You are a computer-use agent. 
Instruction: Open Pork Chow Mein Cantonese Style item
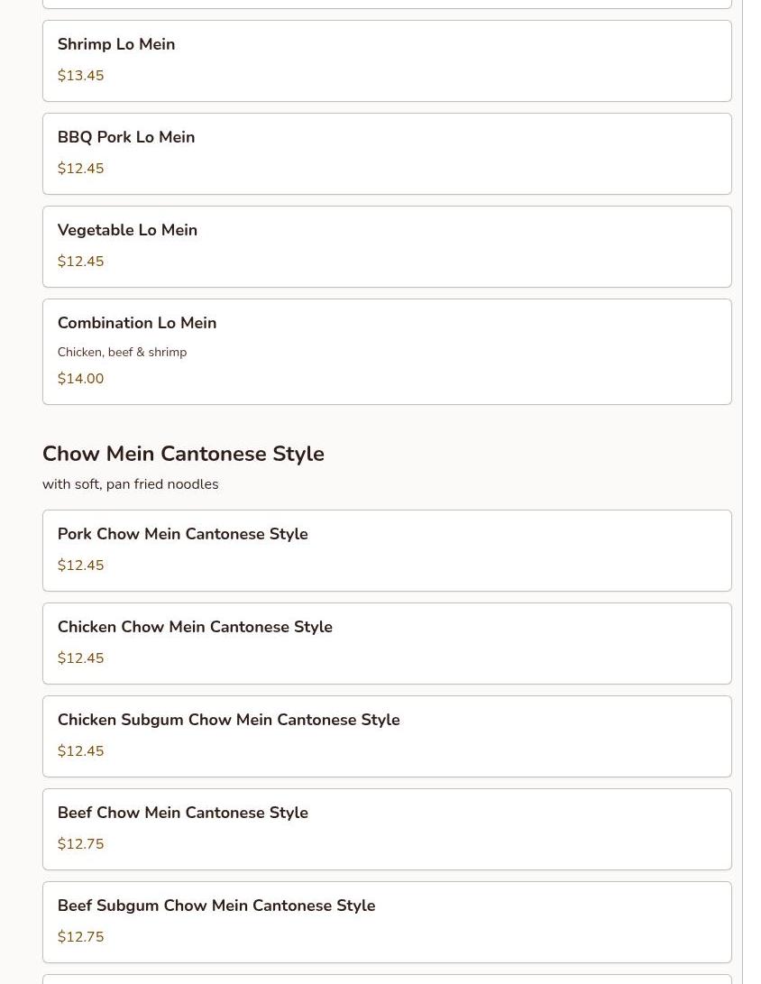387,550
